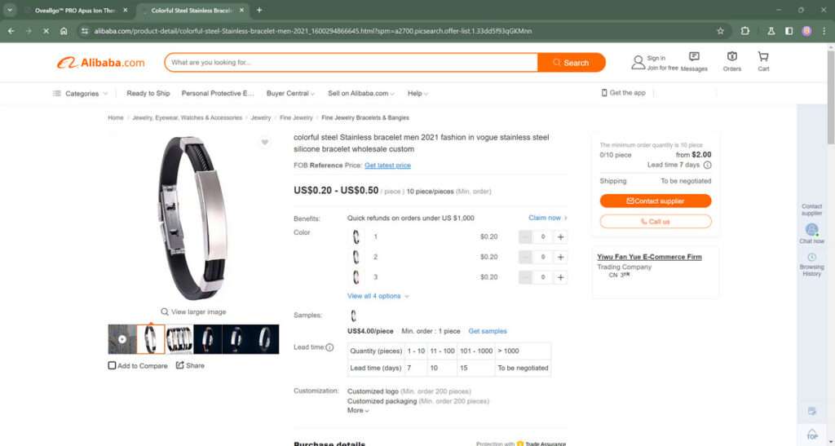Viewport: 835px width, 446px height.
Task: Switch to the Oveallgo PRO browser tab
Action: tap(74, 10)
